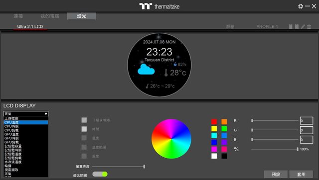Toggle the 燈光開關 light switch
The width and height of the screenshot is (319, 180).
click(x=100, y=174)
